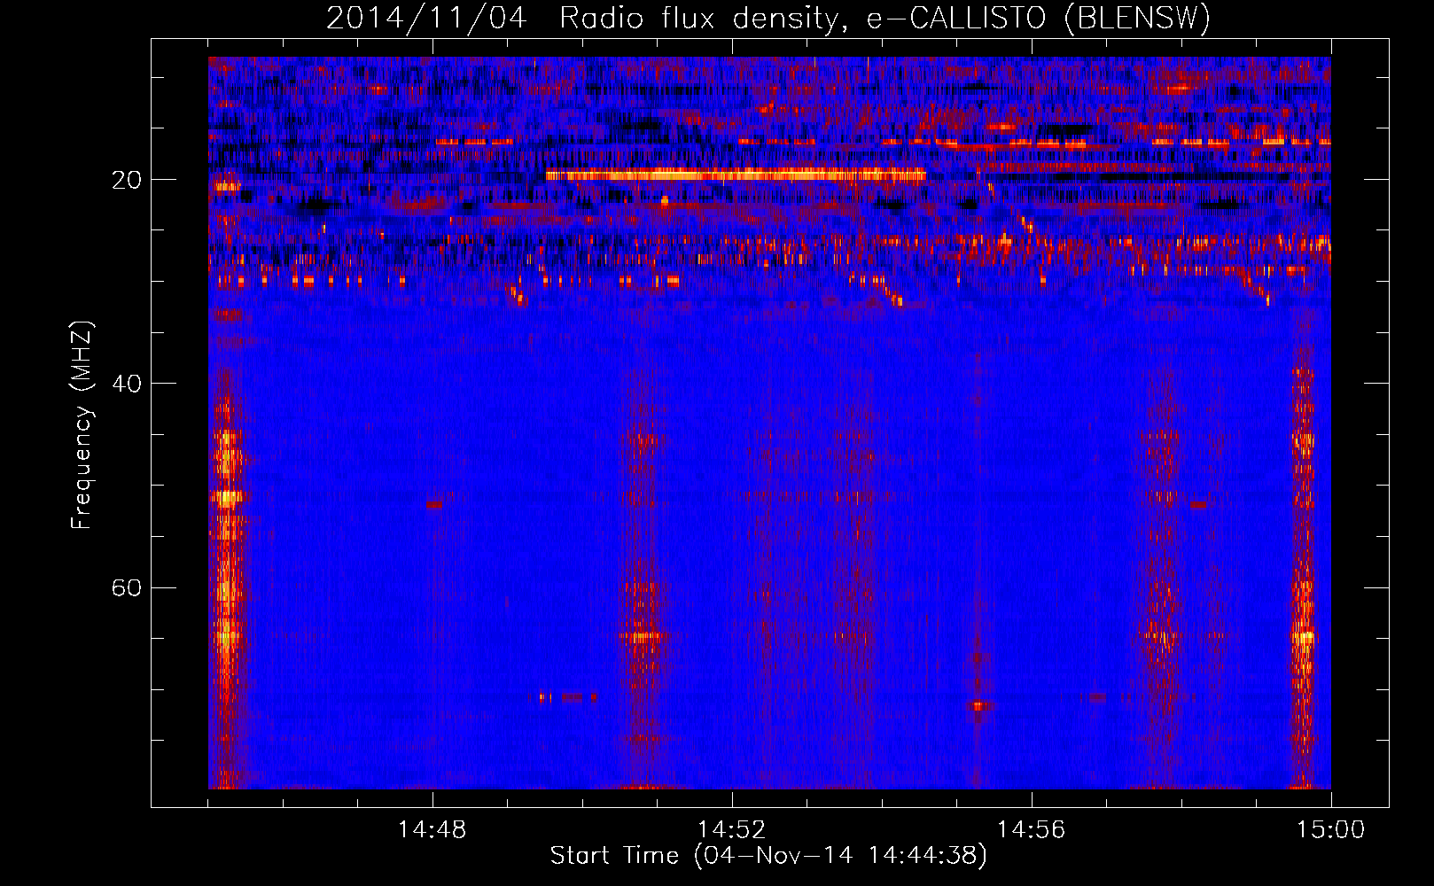
Task: Click the 'Start Time (04-Nov-14 14:44:38)' axis label
Action: point(768,856)
